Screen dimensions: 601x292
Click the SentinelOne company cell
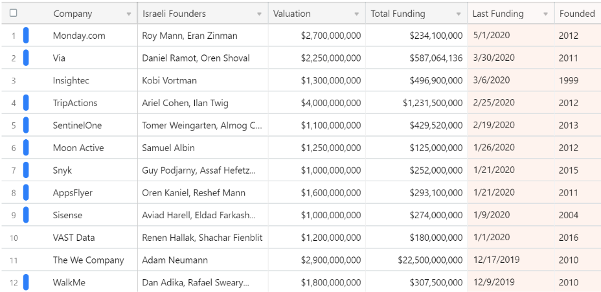coord(89,126)
